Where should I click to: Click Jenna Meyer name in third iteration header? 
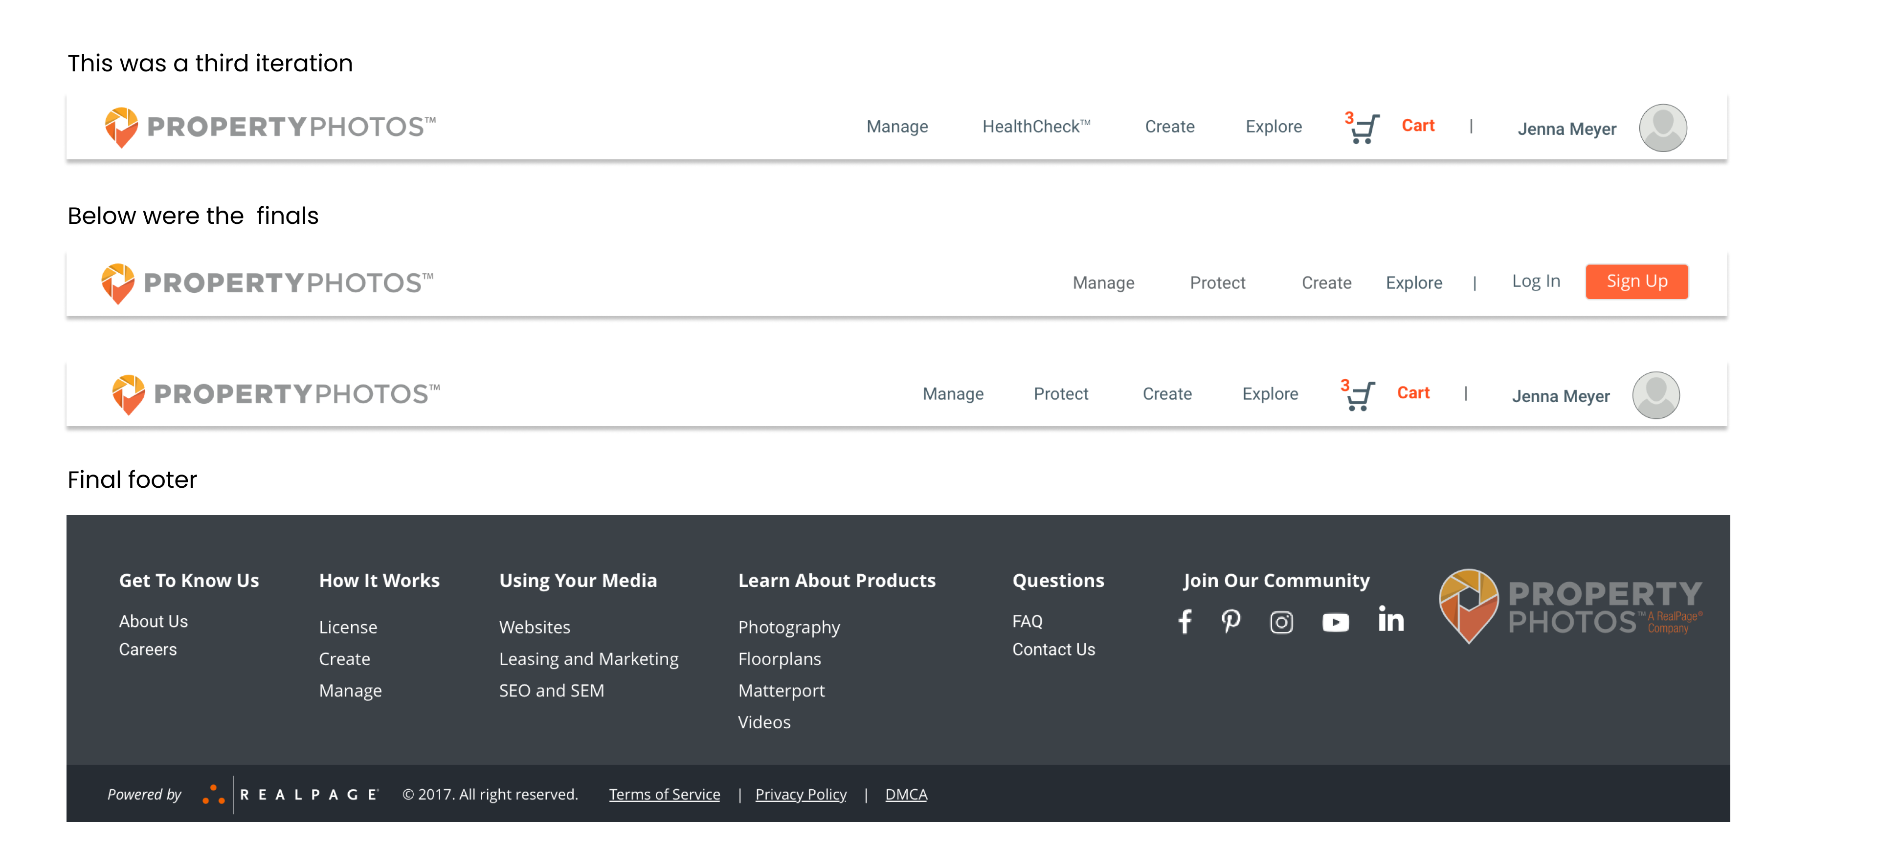[x=1566, y=129]
